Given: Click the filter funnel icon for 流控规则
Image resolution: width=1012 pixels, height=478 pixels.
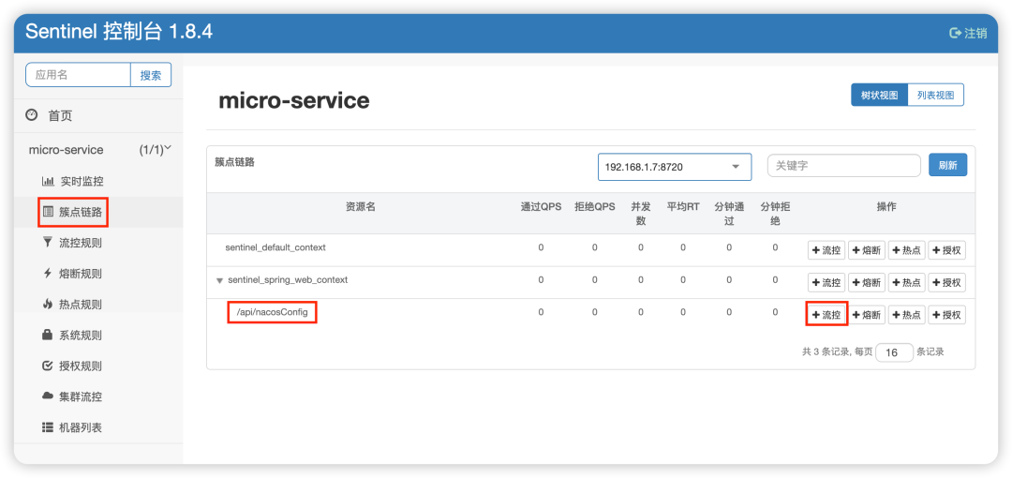Looking at the screenshot, I should [48, 242].
